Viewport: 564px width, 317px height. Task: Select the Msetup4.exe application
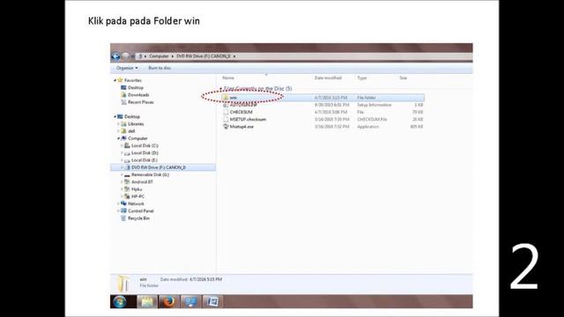241,127
